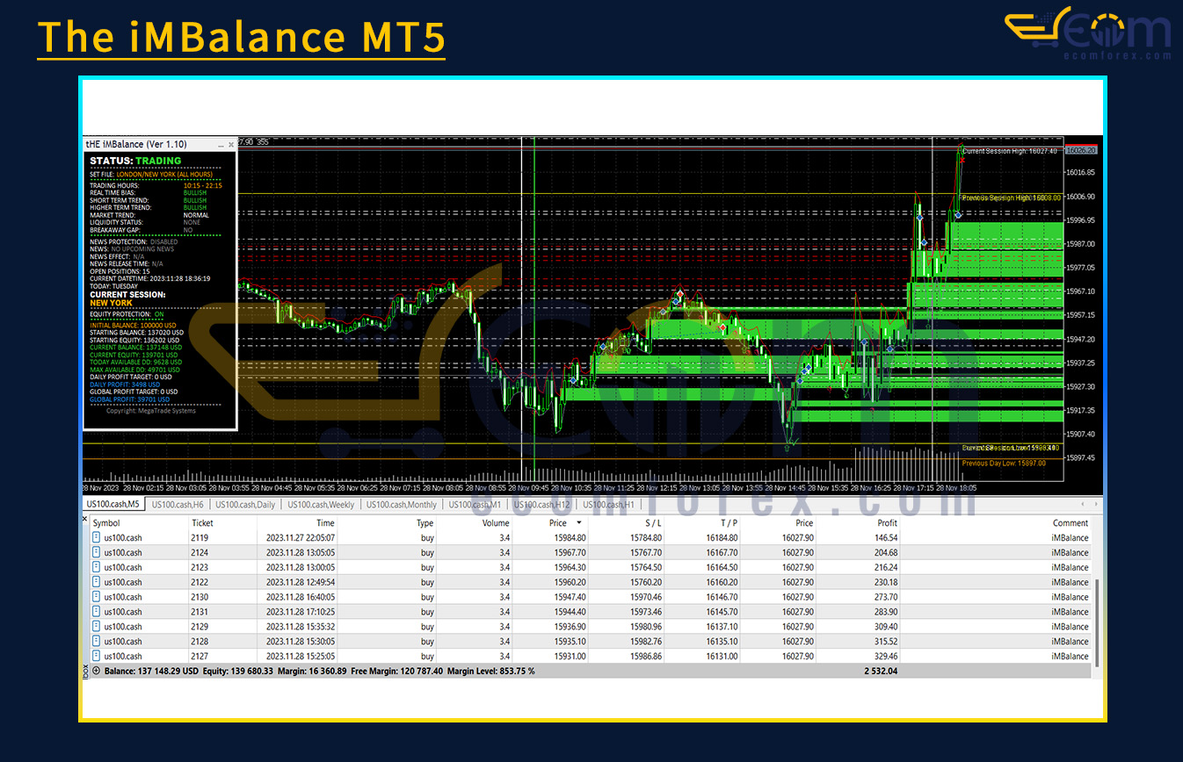Select the profit value 329.46

886,656
